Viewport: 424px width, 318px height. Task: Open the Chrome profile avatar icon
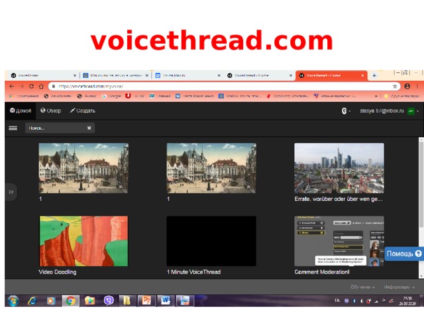pyautogui.click(x=407, y=86)
